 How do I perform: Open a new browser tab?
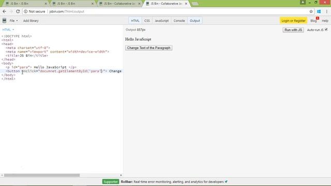tap(195, 4)
